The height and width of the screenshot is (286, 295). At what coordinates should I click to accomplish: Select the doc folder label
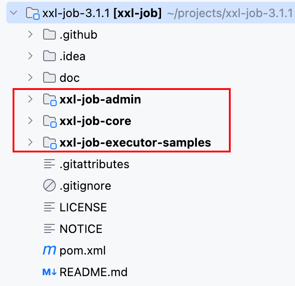pos(70,77)
